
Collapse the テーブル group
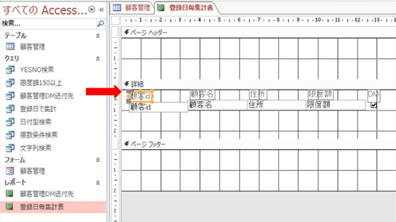click(98, 36)
